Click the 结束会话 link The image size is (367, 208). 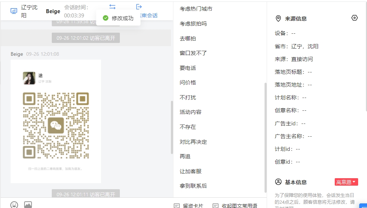149,16
